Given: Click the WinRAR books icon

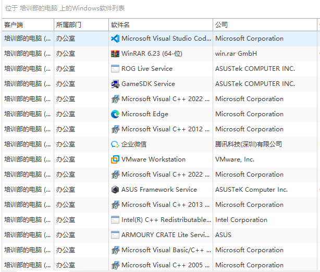Looking at the screenshot, I should 115,54.
